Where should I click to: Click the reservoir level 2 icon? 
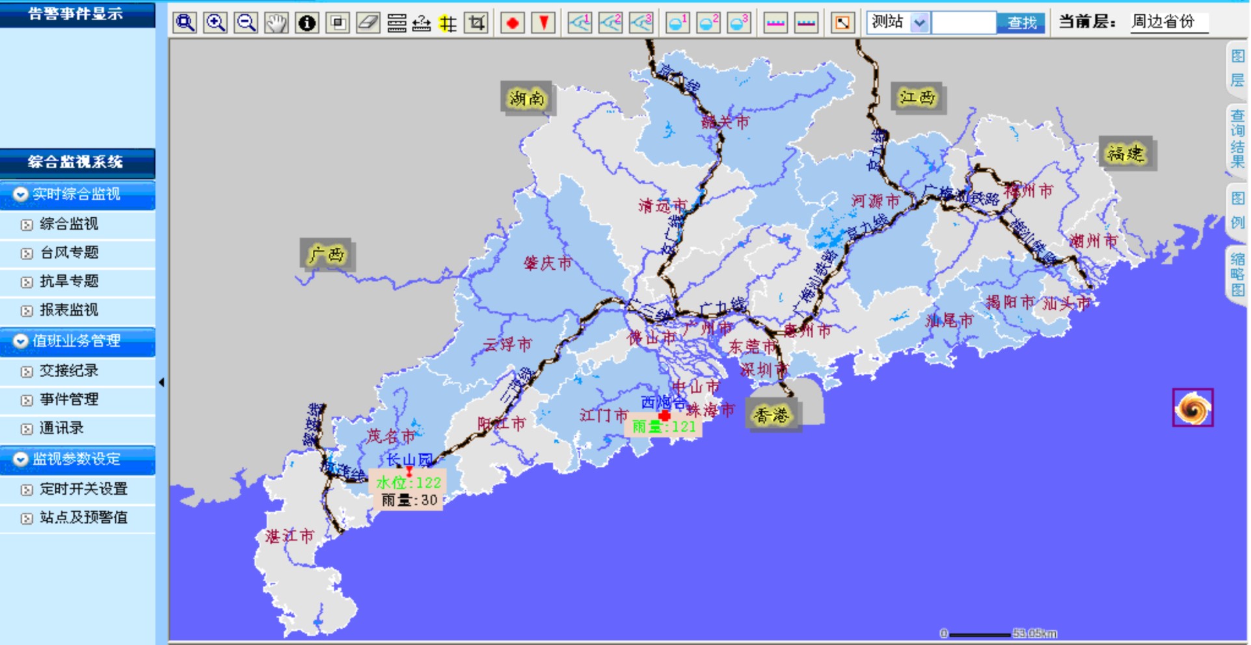(x=708, y=23)
